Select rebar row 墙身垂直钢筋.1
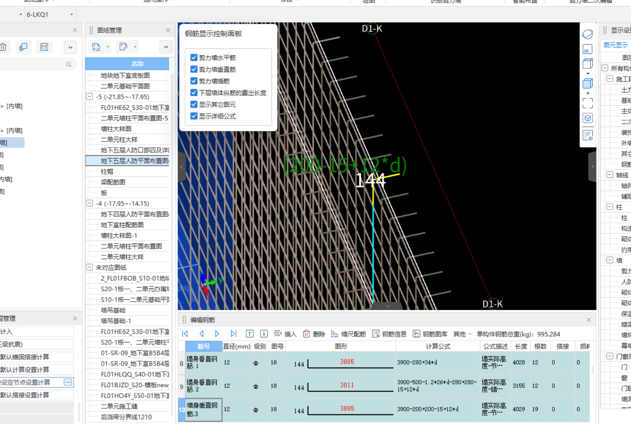Viewport: 631px width, 424px height. tap(203, 362)
